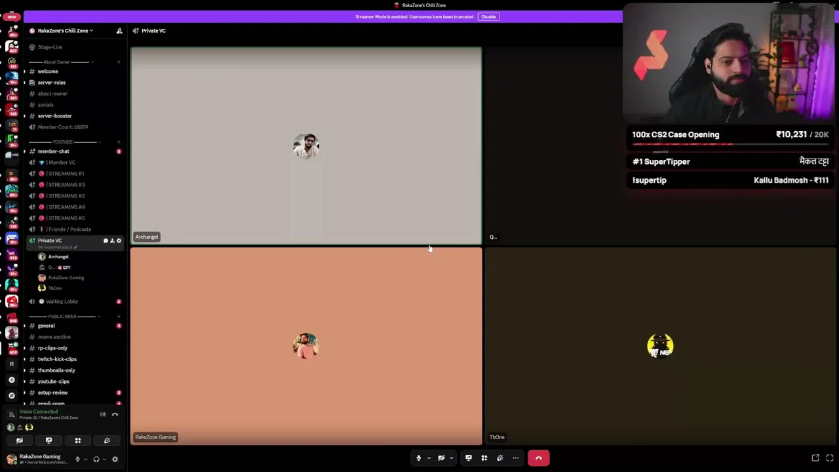The height and width of the screenshot is (472, 839).
Task: Disconnect using voice panel hang-up icon
Action: 115,414
